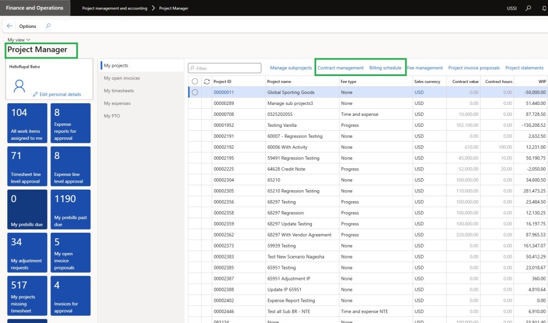
Task: Click the pencil icon for editing details
Action: pyautogui.click(x=36, y=95)
